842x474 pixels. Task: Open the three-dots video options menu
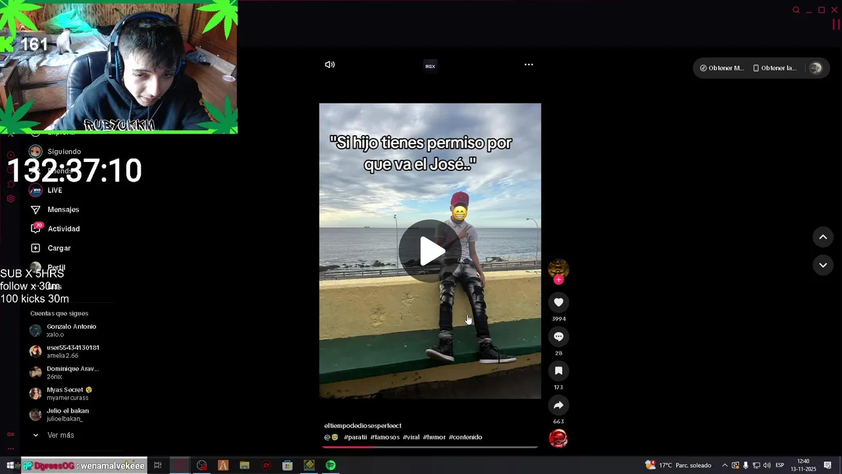528,65
